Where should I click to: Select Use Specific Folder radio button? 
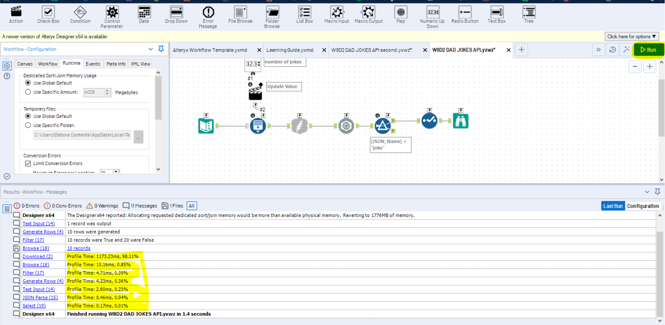(x=28, y=125)
